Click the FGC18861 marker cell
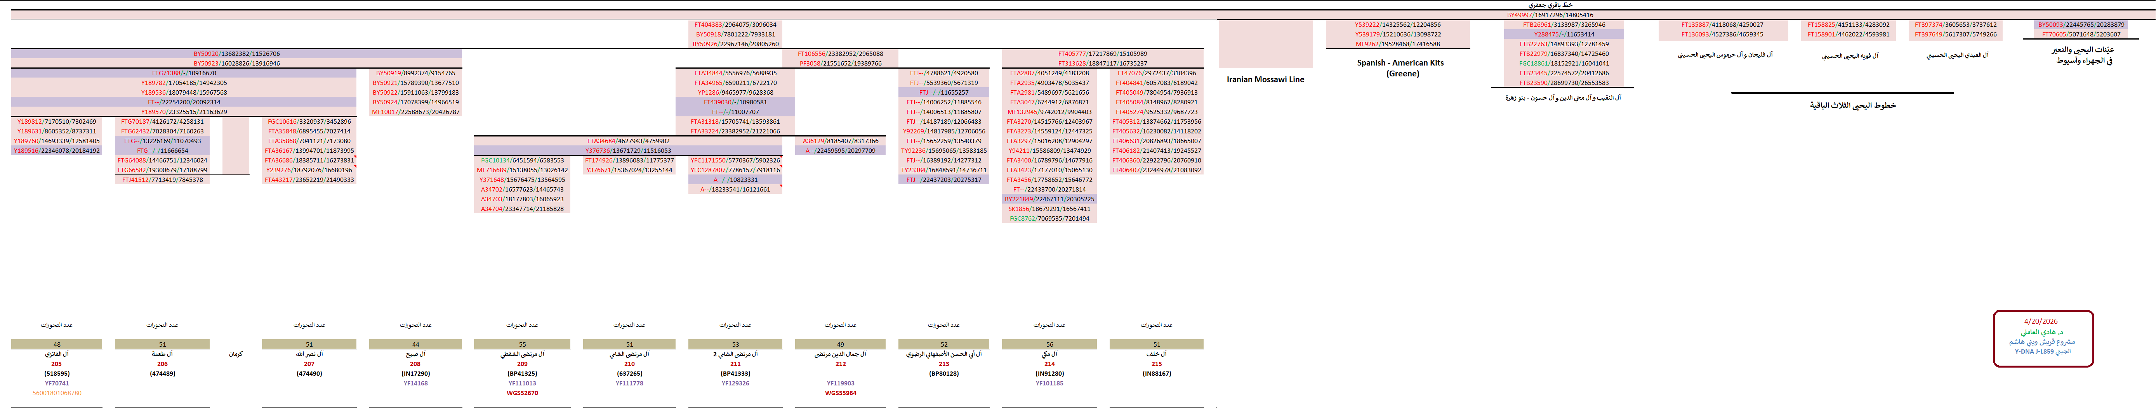The height and width of the screenshot is (411, 2156). 1564,64
